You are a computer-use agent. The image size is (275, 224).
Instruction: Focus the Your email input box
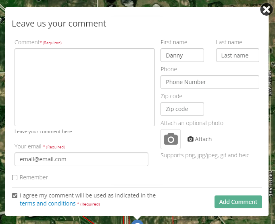pos(81,159)
